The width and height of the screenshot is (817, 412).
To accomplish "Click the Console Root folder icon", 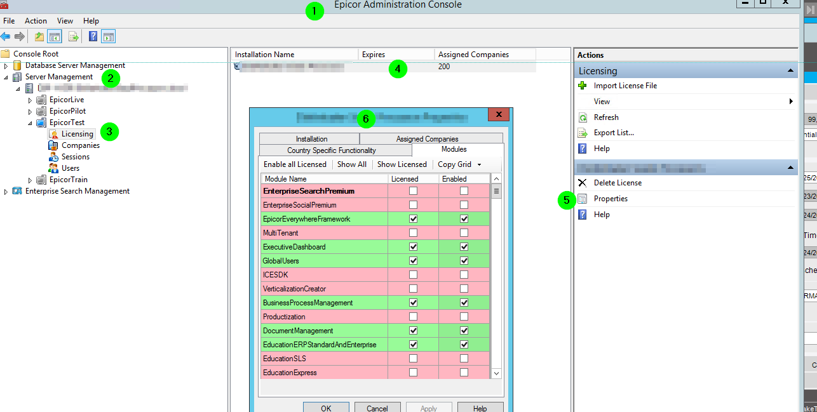I will (x=6, y=54).
